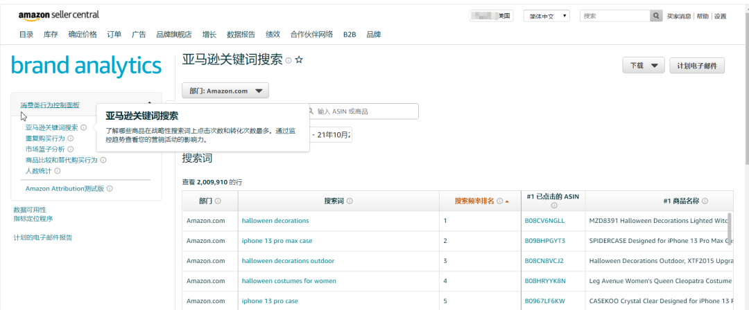Open 市场篮子分析 report link
The width and height of the screenshot is (749, 310).
click(x=45, y=149)
